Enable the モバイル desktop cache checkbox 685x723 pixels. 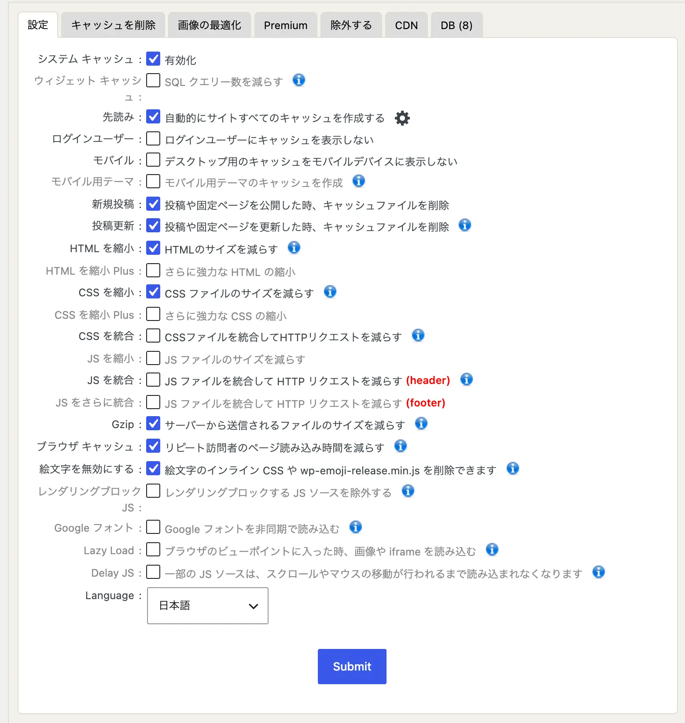[153, 160]
